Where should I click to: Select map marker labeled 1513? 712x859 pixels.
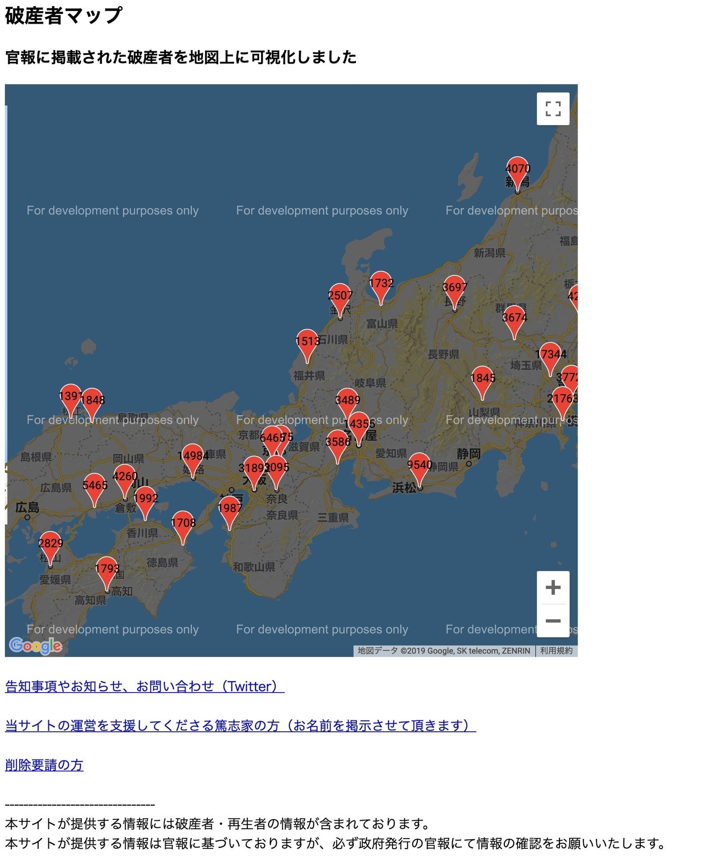click(x=307, y=346)
